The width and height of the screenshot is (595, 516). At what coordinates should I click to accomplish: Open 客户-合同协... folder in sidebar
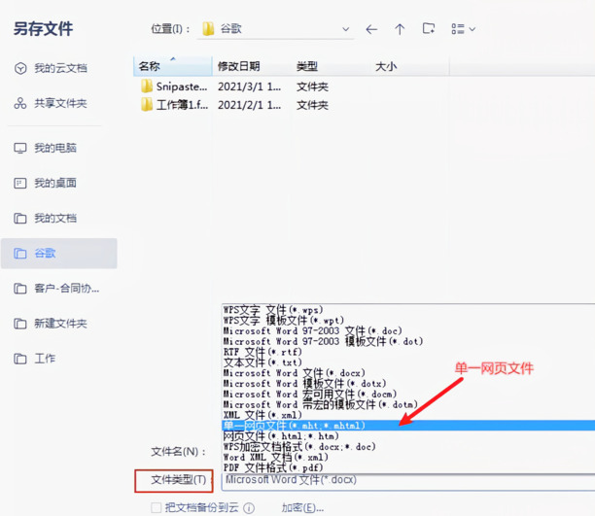coord(67,289)
